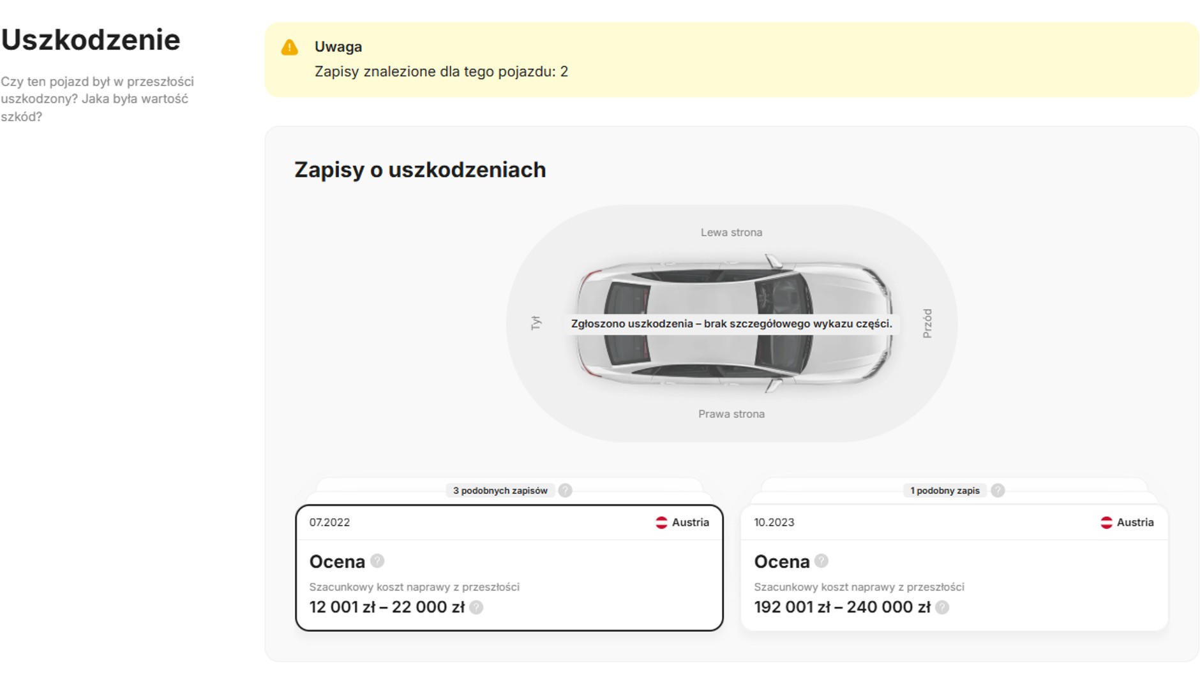Expand the 1 podobny zapis record stack
This screenshot has height=675, width=1200.
click(945, 491)
